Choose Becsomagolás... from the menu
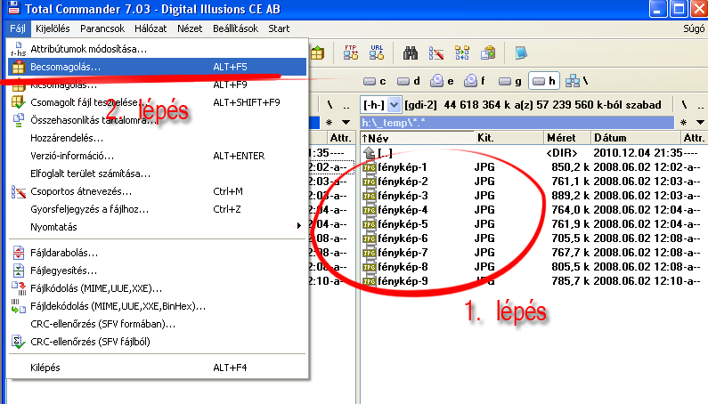The width and height of the screenshot is (708, 404). click(157, 67)
